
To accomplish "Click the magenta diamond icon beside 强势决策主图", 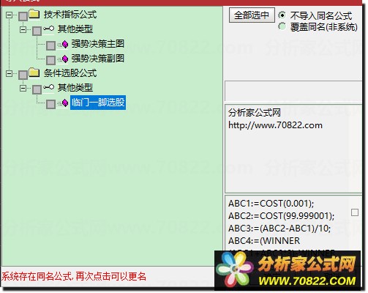I will (x=65, y=44).
